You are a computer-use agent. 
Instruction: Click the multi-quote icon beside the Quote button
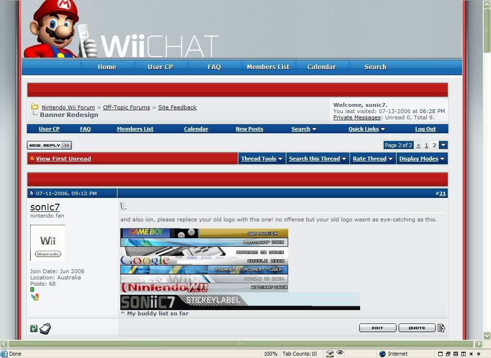pyautogui.click(x=441, y=328)
